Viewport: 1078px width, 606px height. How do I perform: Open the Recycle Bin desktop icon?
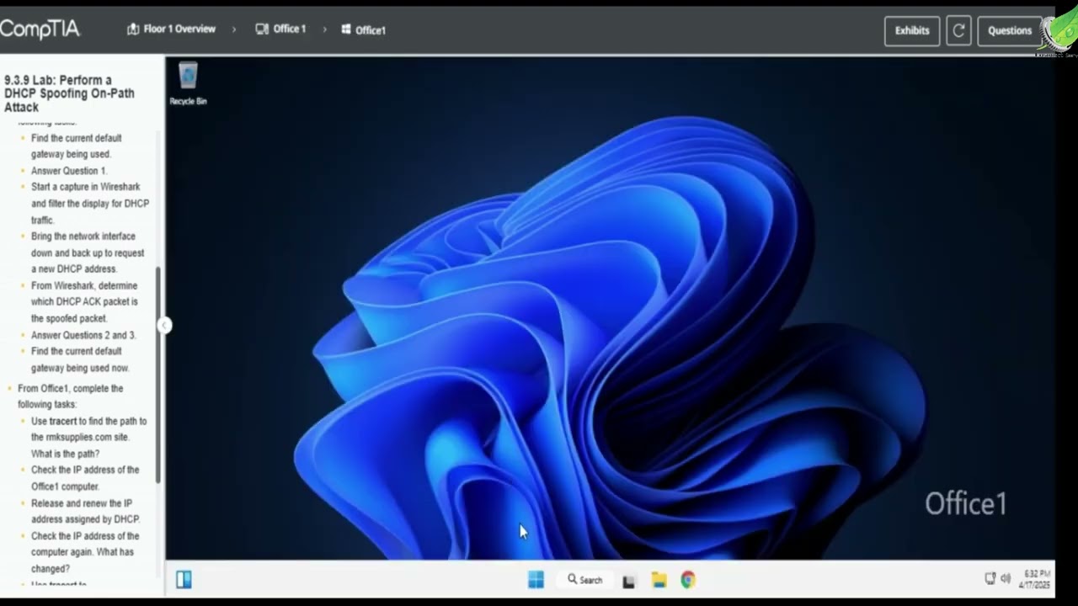188,84
